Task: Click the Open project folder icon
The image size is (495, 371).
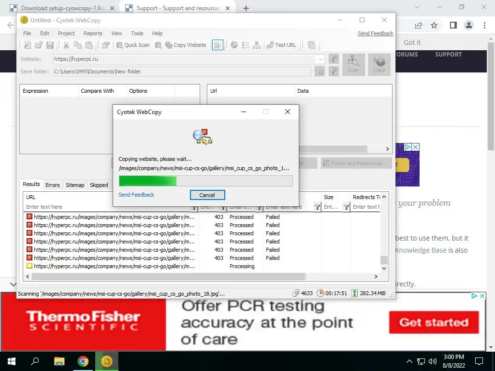Action: coord(39,45)
